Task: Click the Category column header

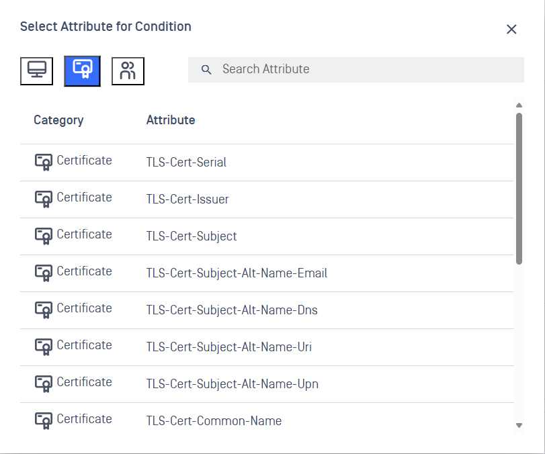Action: (x=58, y=120)
